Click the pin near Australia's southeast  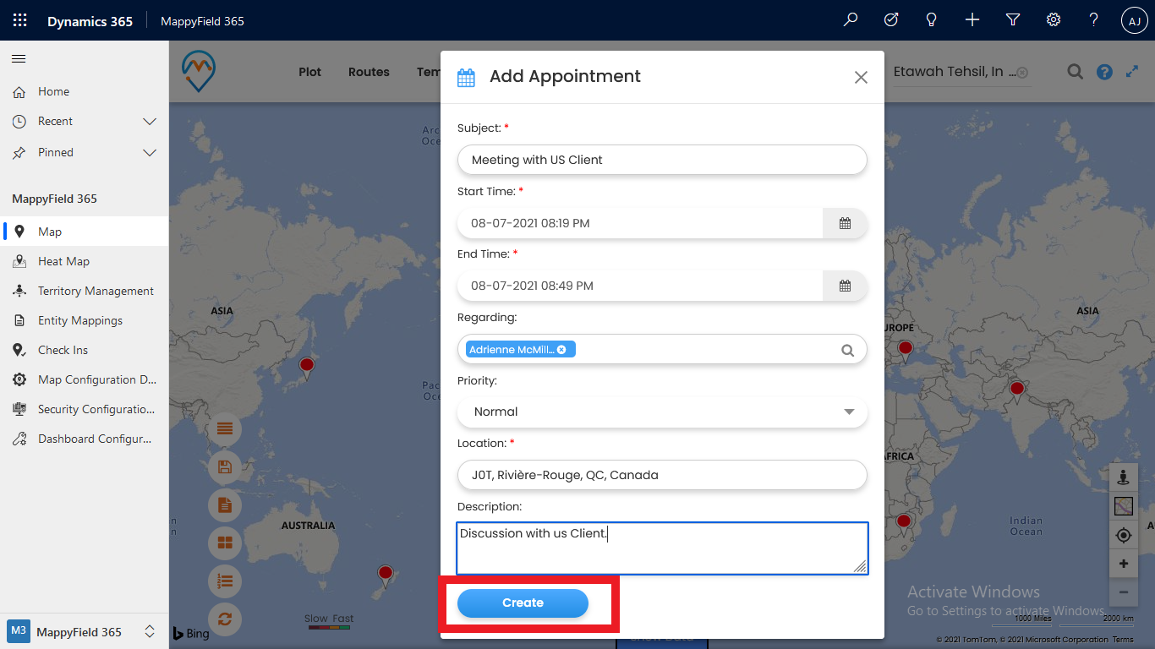[386, 575]
